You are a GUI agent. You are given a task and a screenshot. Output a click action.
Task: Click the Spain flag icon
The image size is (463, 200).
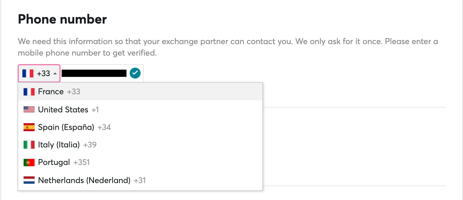(29, 127)
